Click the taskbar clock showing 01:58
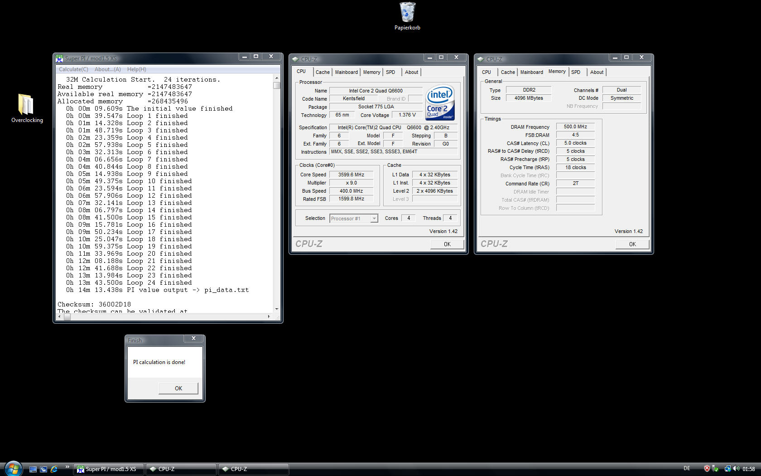Image resolution: width=761 pixels, height=476 pixels. [749, 469]
